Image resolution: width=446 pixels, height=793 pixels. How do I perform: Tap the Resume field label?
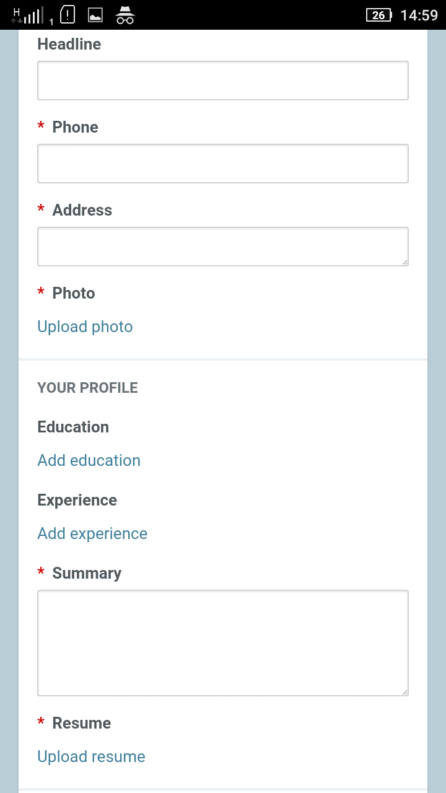pos(81,723)
